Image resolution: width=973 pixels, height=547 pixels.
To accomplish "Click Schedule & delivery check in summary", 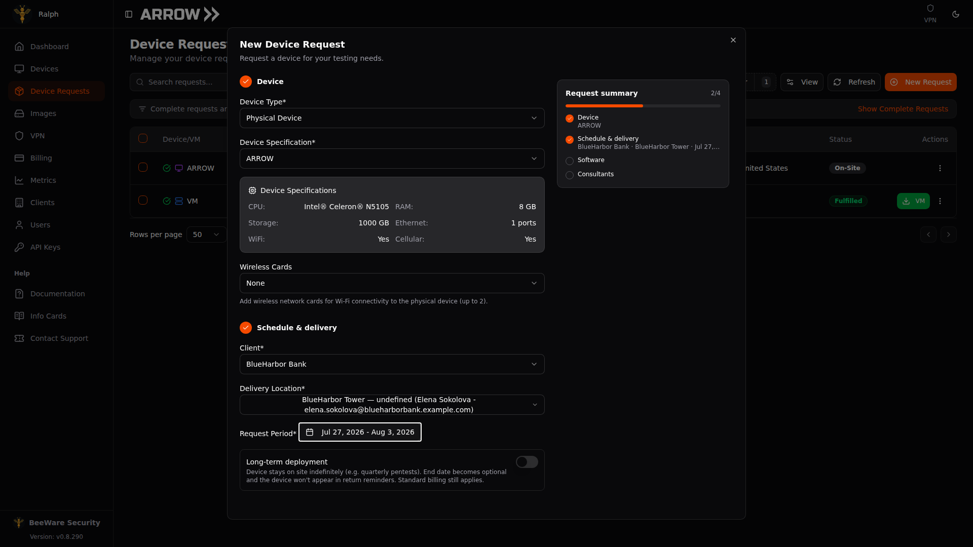I will pyautogui.click(x=570, y=140).
